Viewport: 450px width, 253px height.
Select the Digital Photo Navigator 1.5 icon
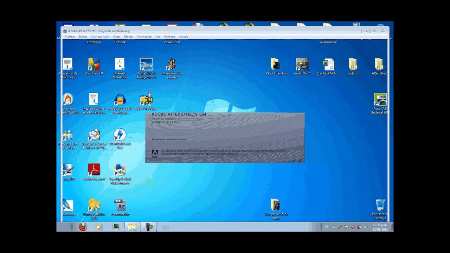[x=146, y=68]
